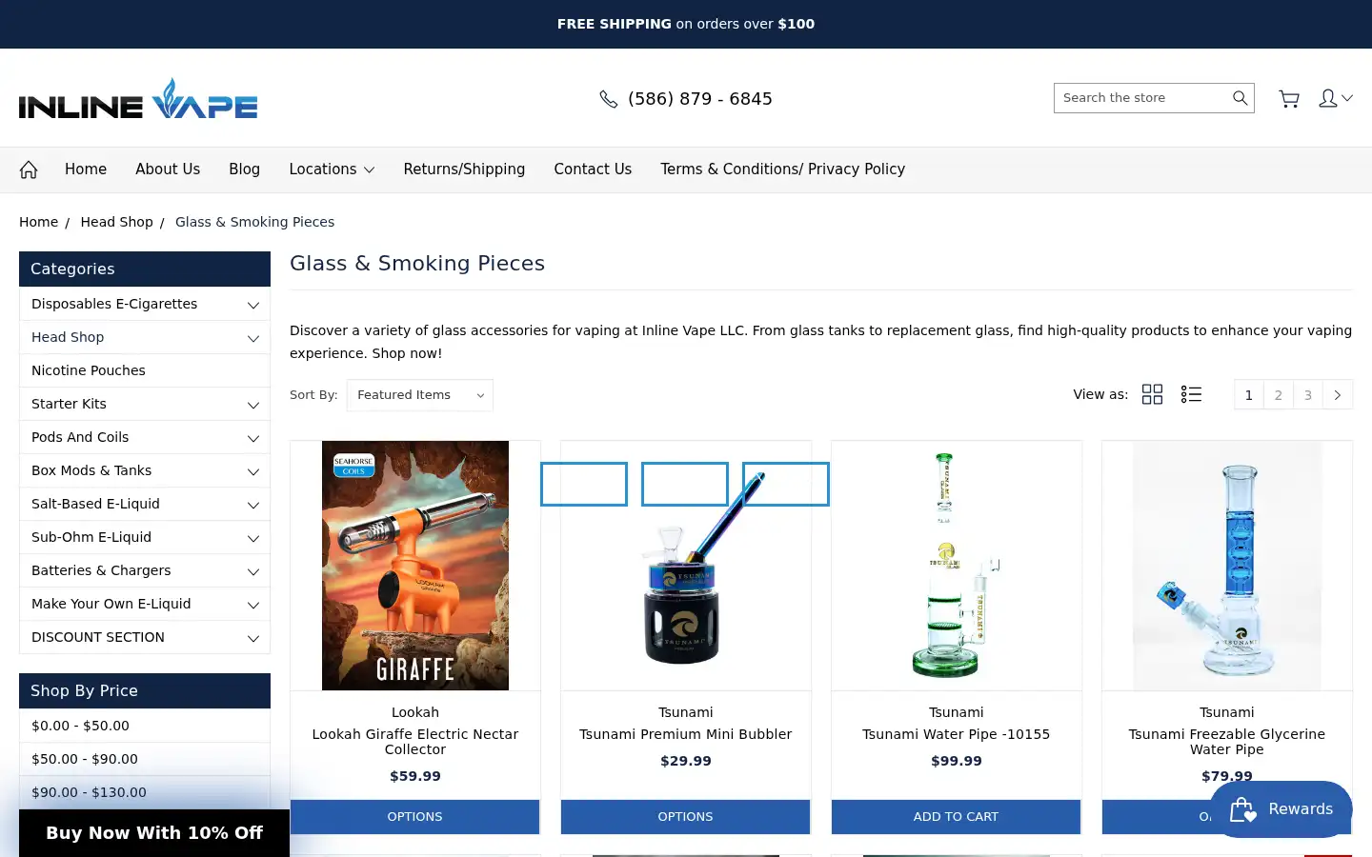Go to results page 3
The width and height of the screenshot is (1372, 857).
[x=1308, y=395]
